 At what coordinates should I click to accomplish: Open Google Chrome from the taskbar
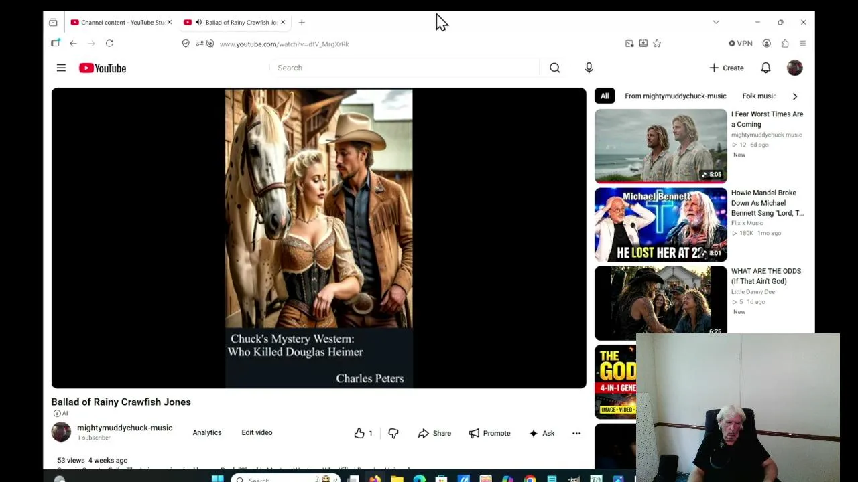[530, 479]
